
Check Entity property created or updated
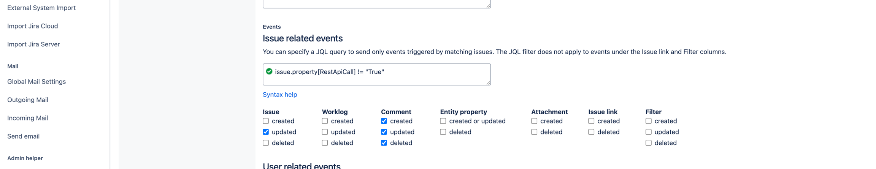point(443,121)
